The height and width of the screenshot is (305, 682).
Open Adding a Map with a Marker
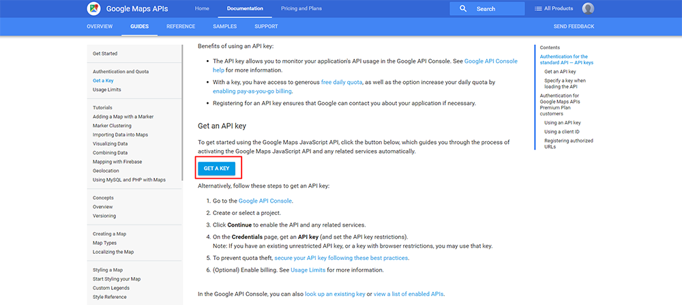123,117
